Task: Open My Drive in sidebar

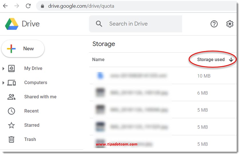Action: (x=33, y=68)
